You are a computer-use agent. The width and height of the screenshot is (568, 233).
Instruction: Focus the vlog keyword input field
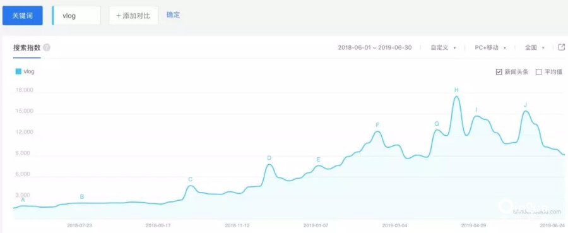pos(76,16)
